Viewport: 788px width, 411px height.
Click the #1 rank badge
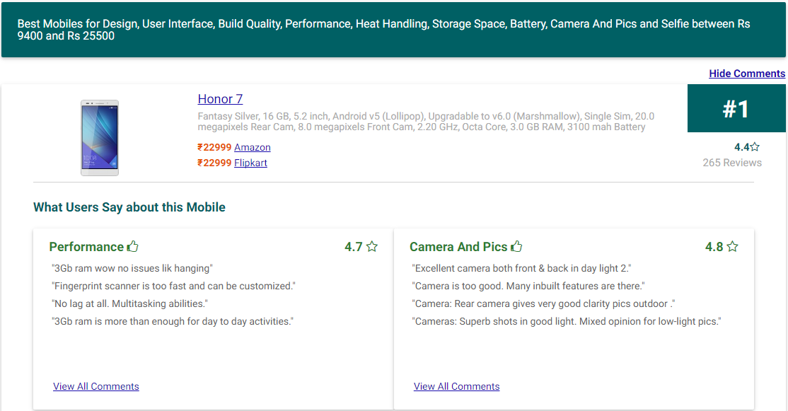(x=736, y=108)
